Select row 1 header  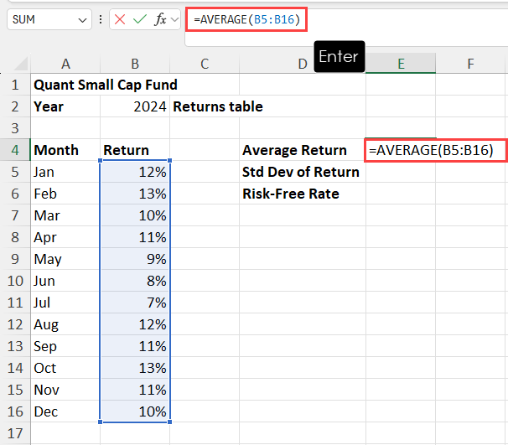[x=15, y=85]
